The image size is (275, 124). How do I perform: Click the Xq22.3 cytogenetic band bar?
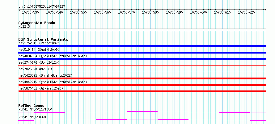coord(142,30)
